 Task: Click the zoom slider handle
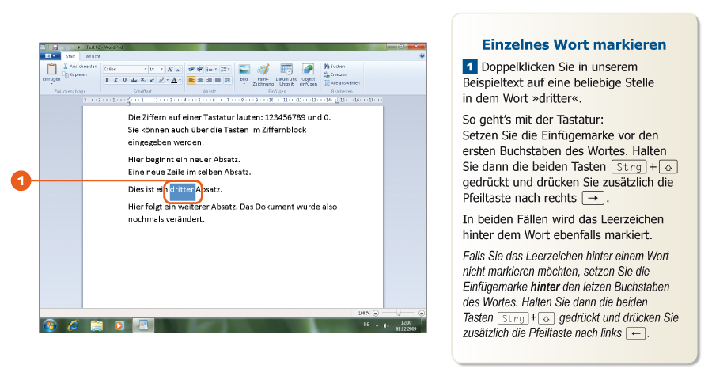tap(398, 313)
